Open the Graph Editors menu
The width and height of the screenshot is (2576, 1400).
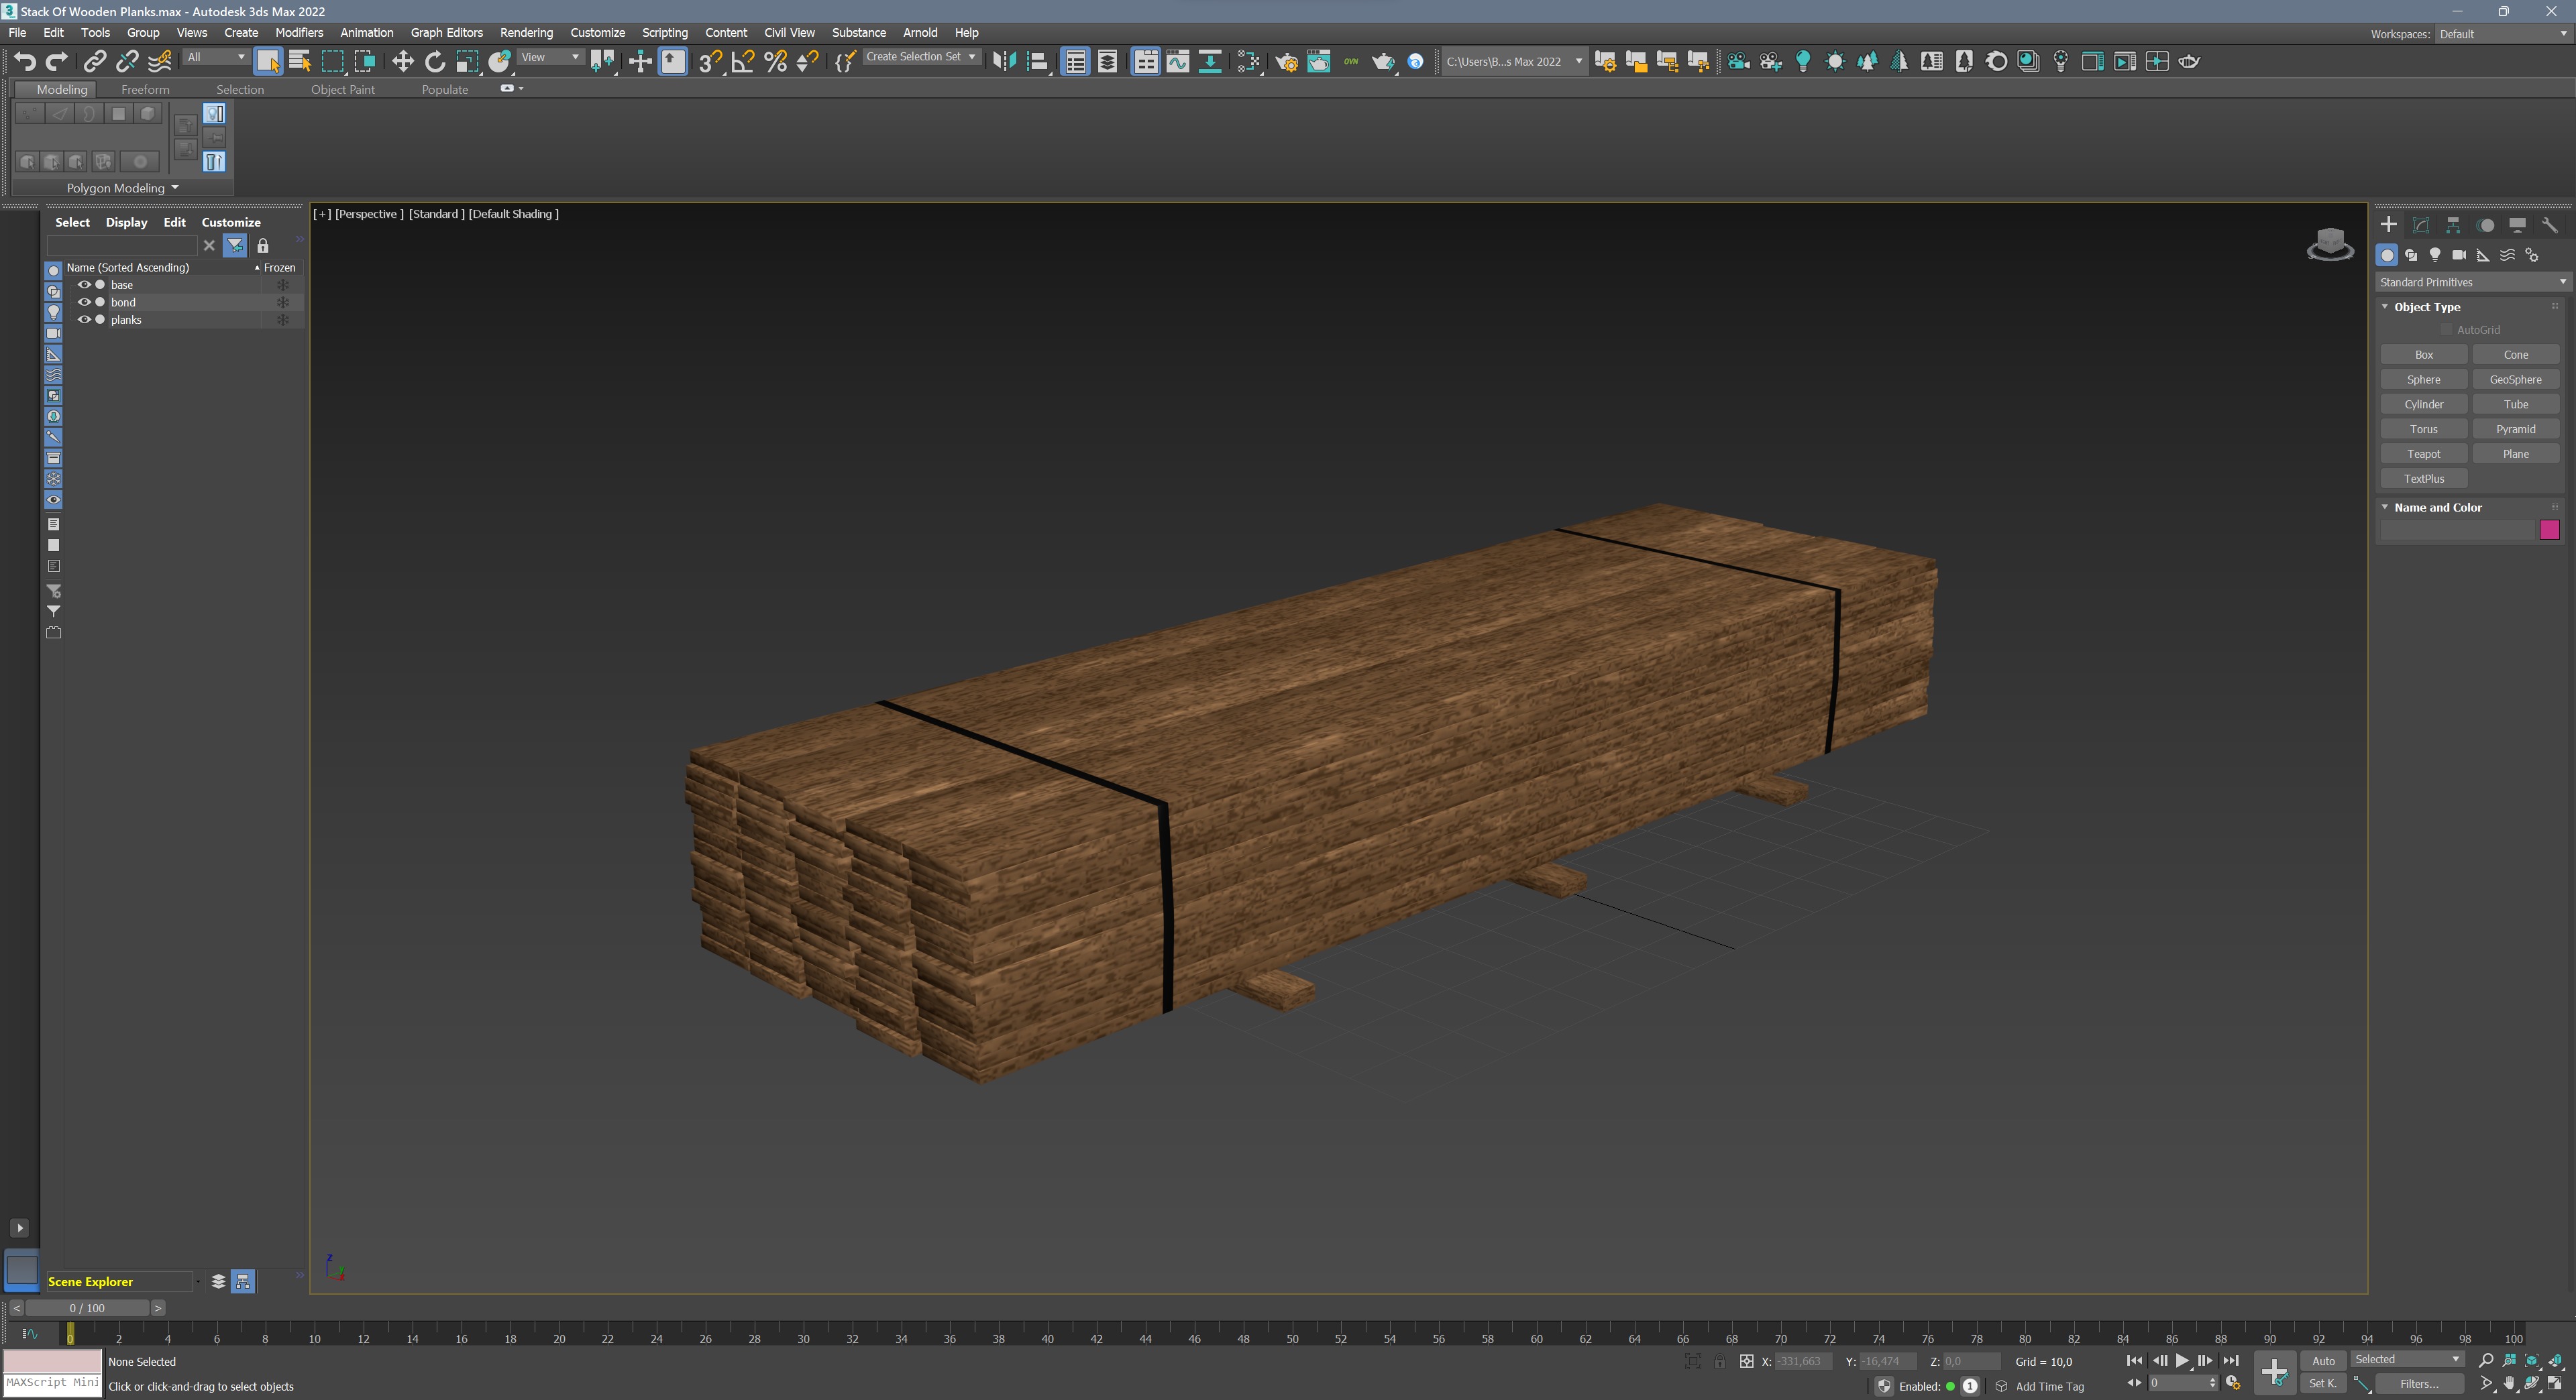tap(446, 32)
